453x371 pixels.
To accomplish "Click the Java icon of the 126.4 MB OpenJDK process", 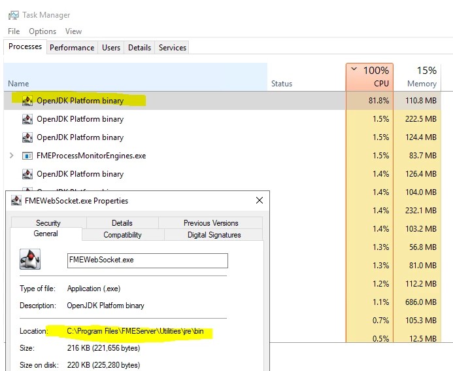I will 27,174.
